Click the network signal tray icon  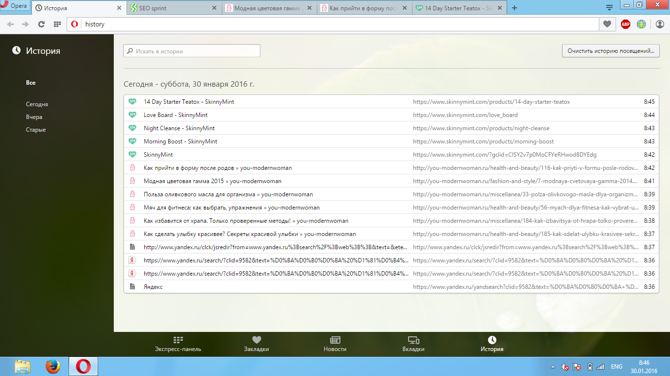point(601,366)
